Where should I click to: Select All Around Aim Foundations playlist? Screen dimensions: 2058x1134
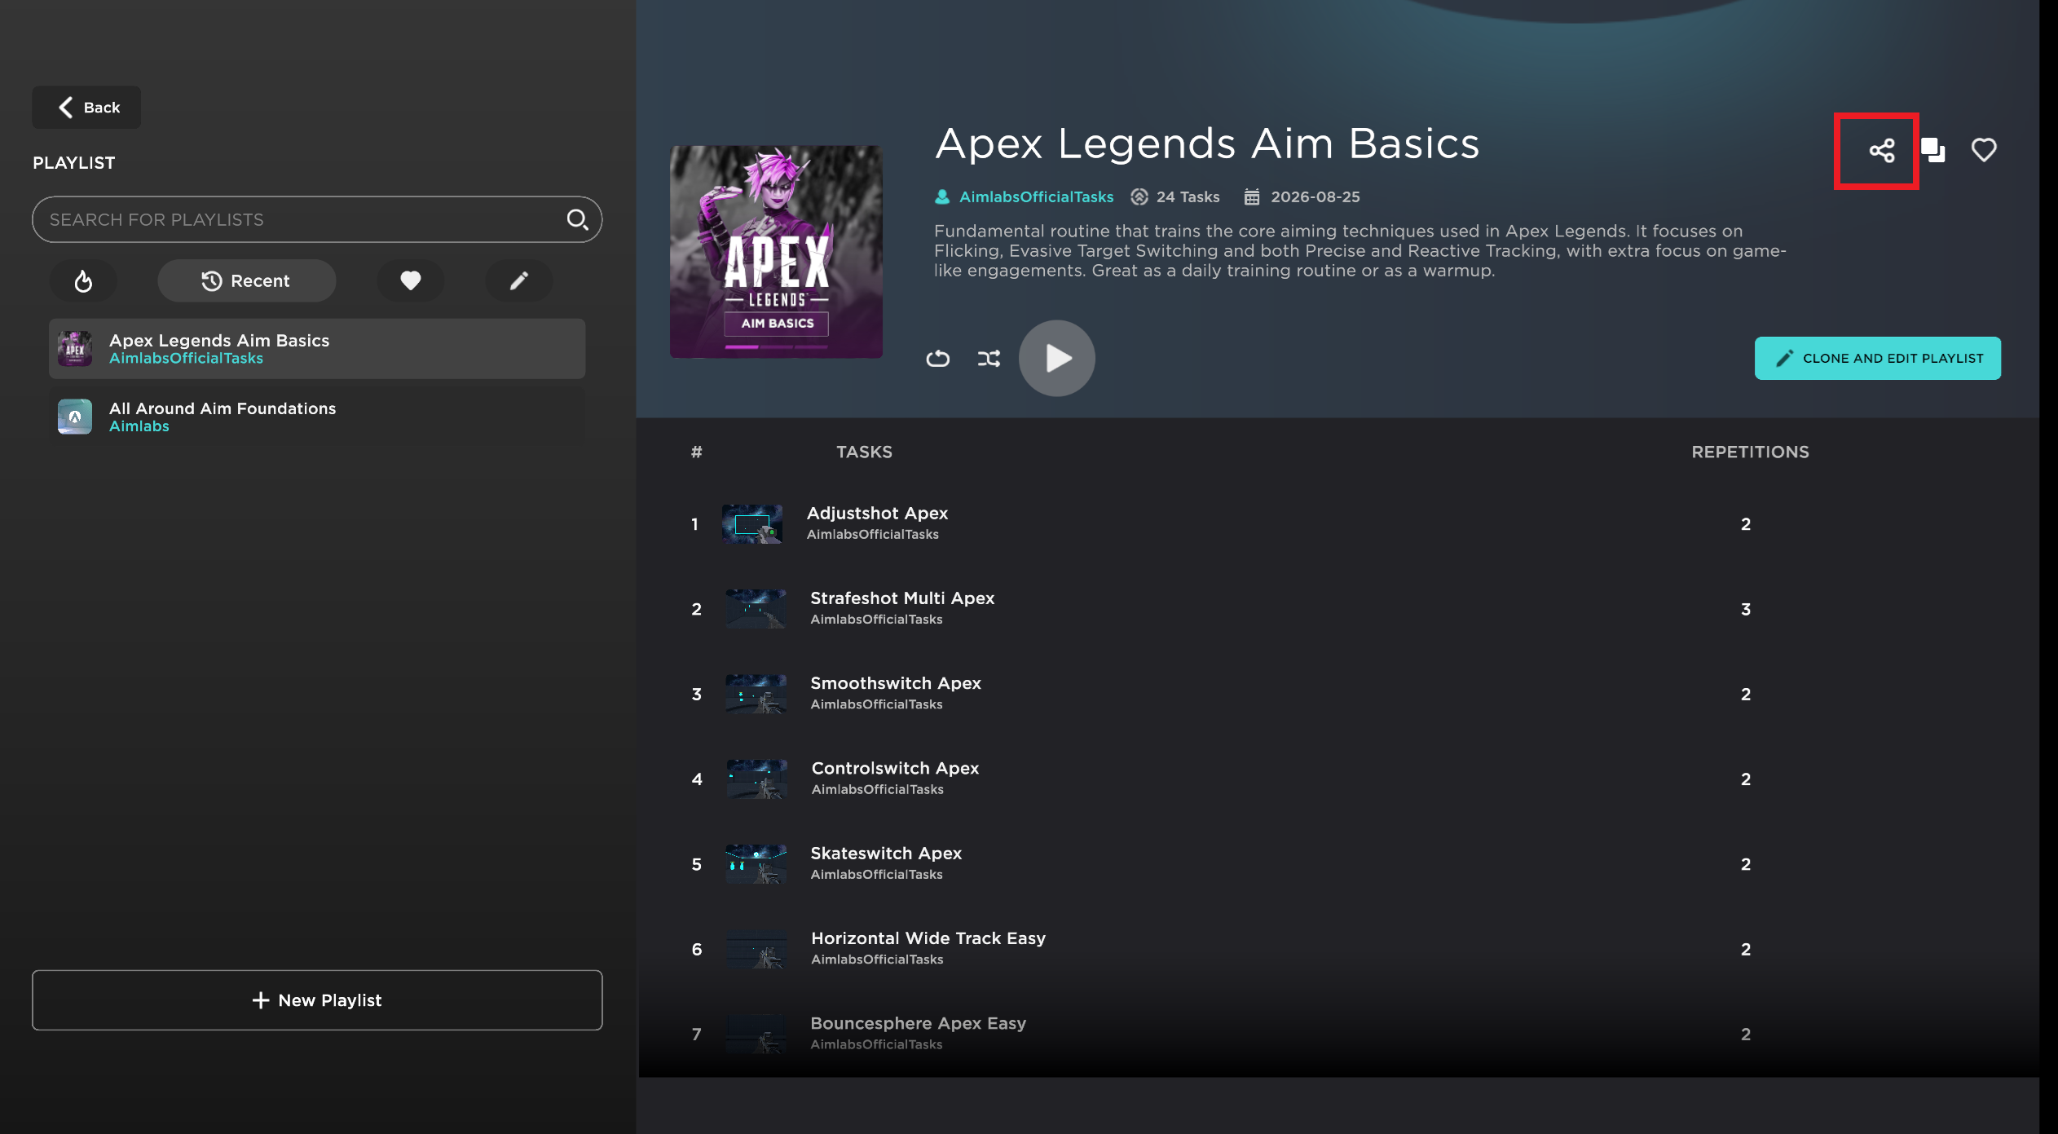[x=317, y=417]
